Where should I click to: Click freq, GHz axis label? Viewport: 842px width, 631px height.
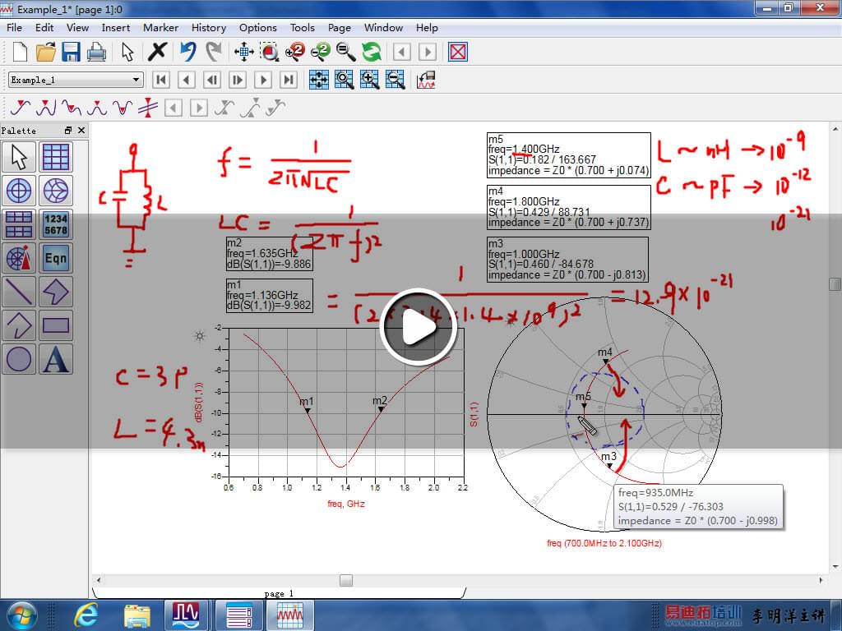[346, 504]
